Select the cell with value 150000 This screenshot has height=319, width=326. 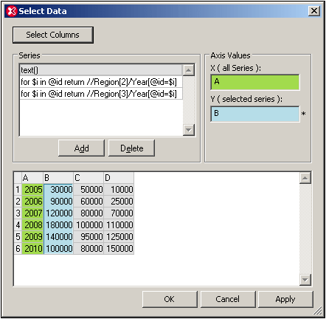(x=119, y=249)
